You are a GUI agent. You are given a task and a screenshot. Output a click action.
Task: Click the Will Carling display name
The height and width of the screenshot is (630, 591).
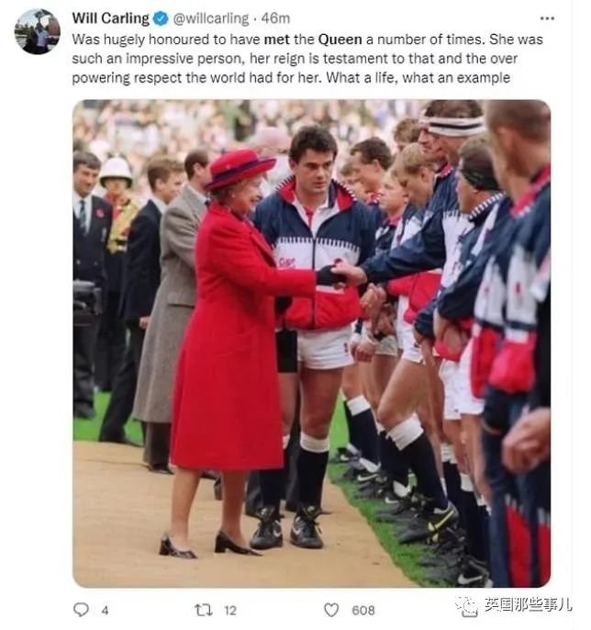[x=110, y=18]
